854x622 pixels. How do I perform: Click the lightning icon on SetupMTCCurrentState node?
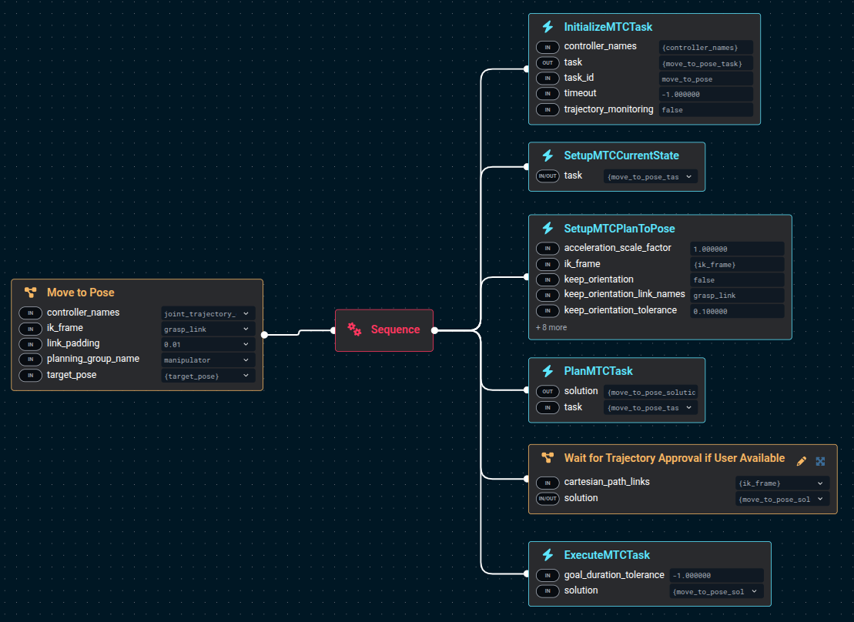[548, 155]
